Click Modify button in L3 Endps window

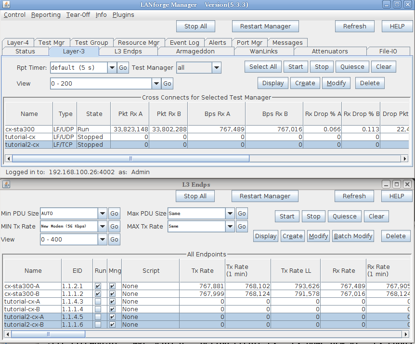(x=318, y=236)
